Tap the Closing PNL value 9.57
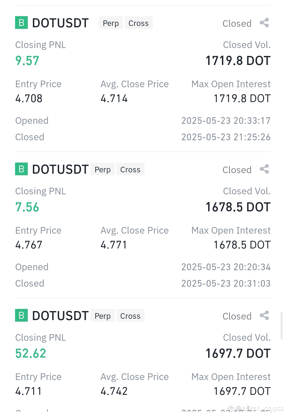 (x=27, y=61)
